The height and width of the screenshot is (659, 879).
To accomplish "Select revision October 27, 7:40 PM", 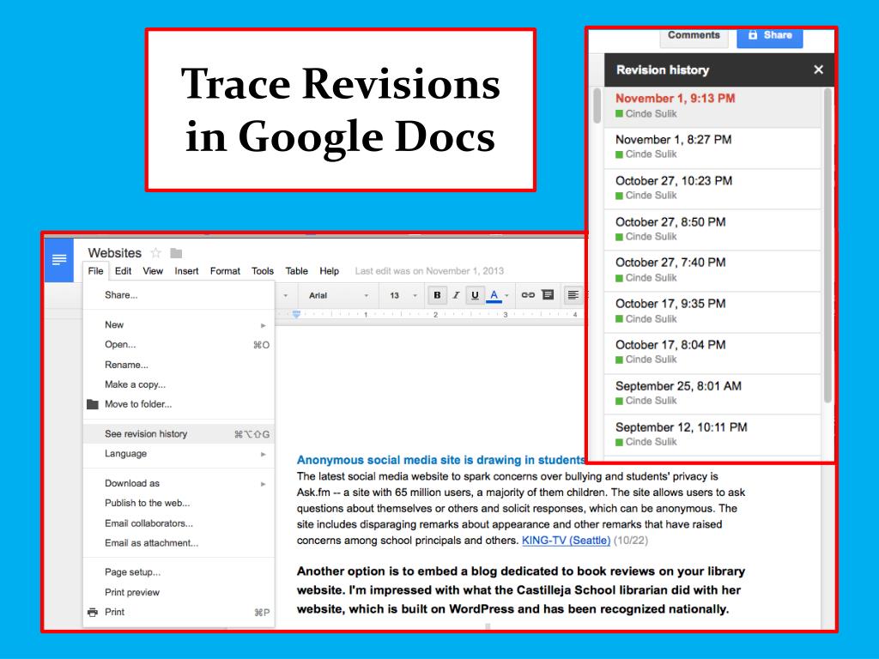I will point(712,270).
